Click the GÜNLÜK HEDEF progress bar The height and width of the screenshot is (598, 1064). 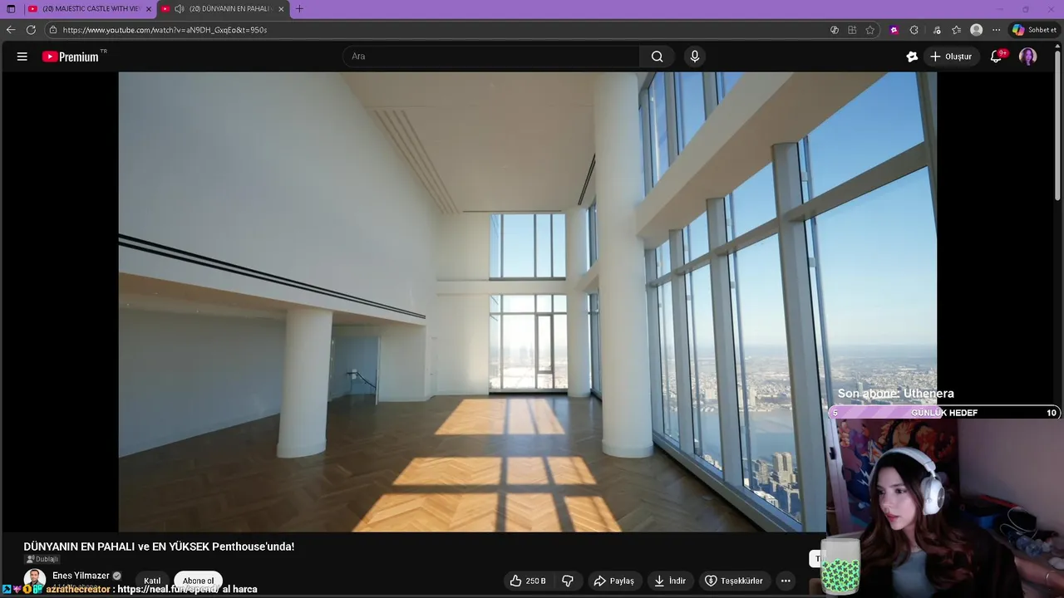point(944,413)
